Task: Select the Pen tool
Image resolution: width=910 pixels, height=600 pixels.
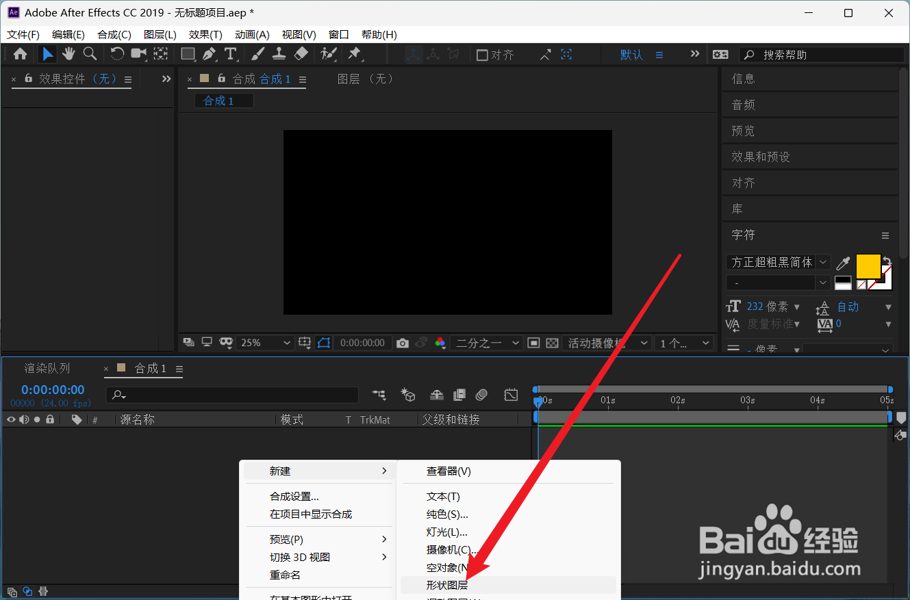Action: click(210, 54)
